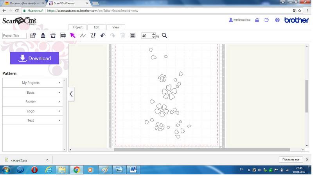The width and height of the screenshot is (313, 178).
Task: Click the volume icon in system tray
Action: [x=260, y=170]
